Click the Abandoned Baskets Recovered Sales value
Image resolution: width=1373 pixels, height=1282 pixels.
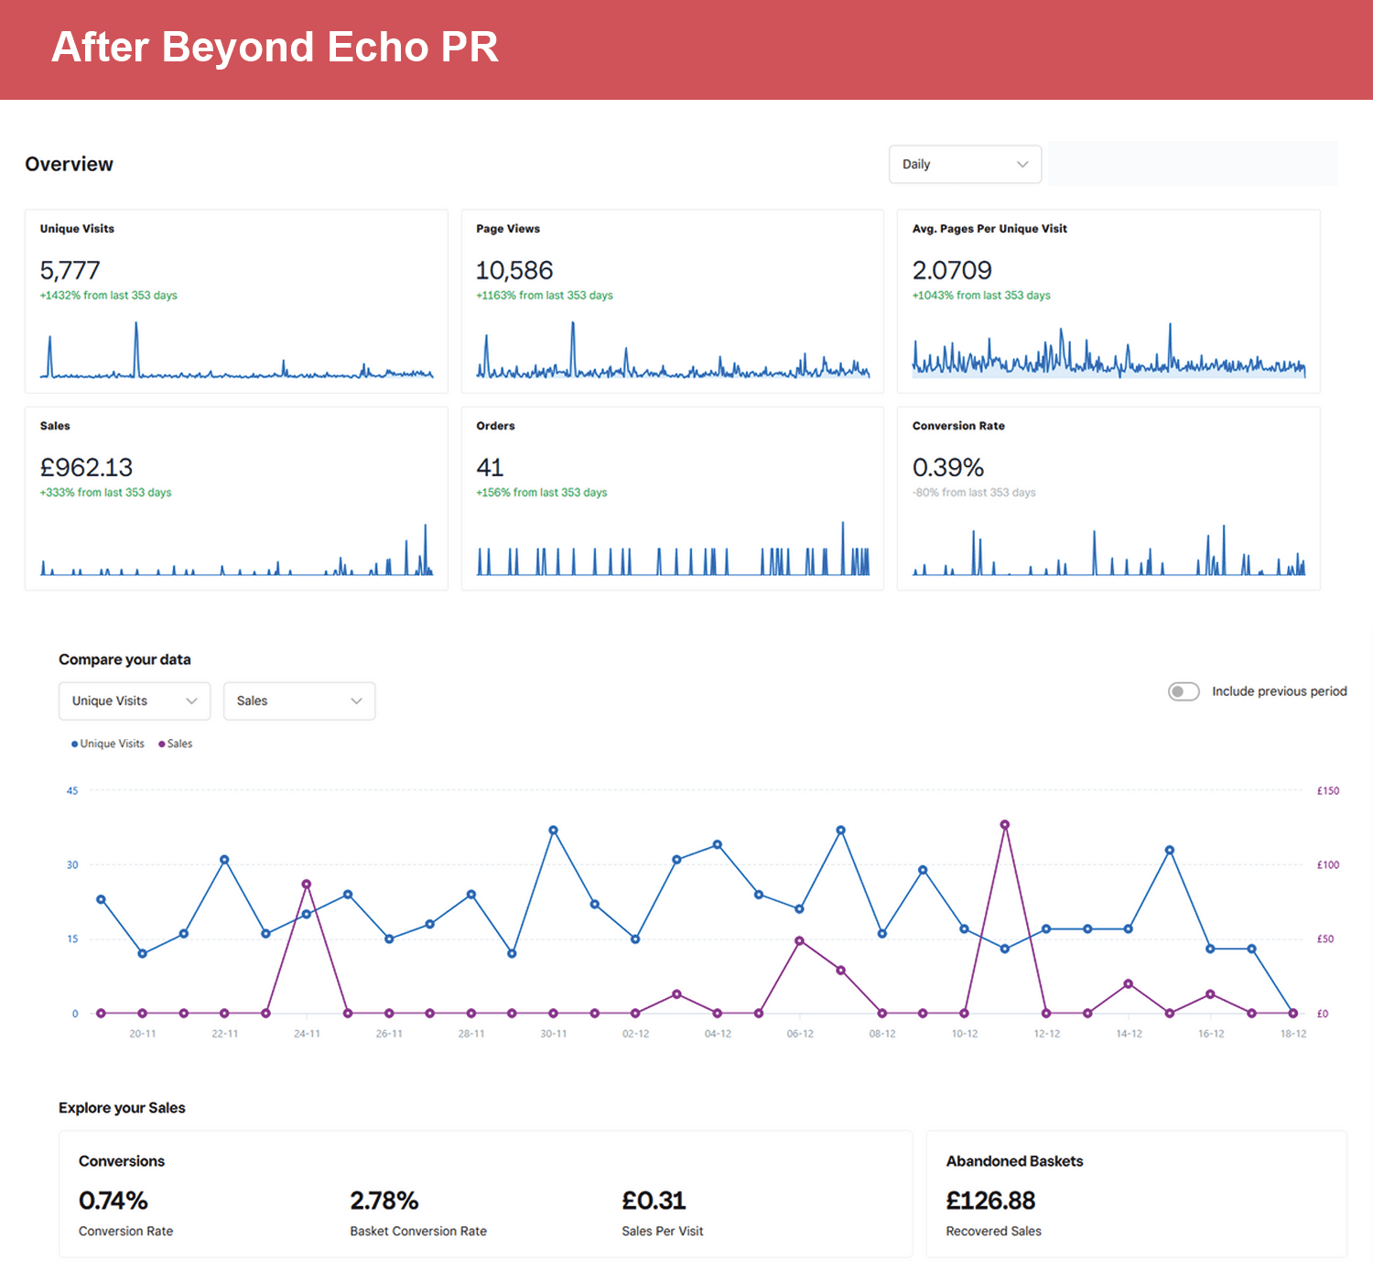(990, 1201)
